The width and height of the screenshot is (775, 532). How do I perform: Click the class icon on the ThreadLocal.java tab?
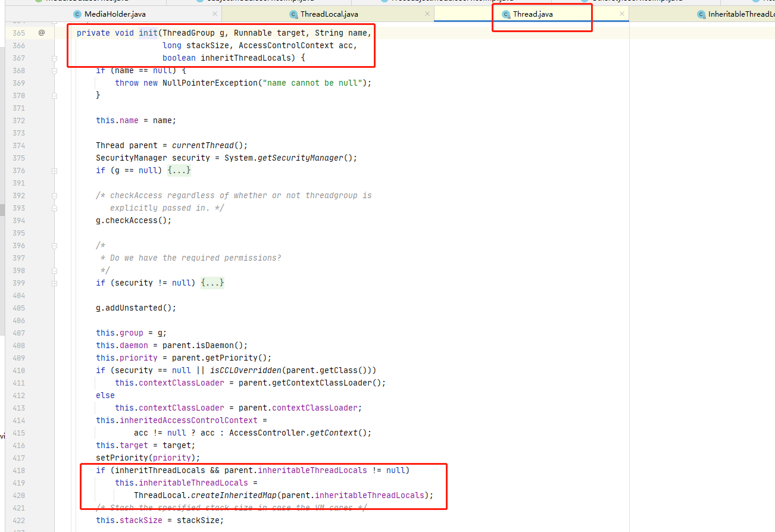293,14
